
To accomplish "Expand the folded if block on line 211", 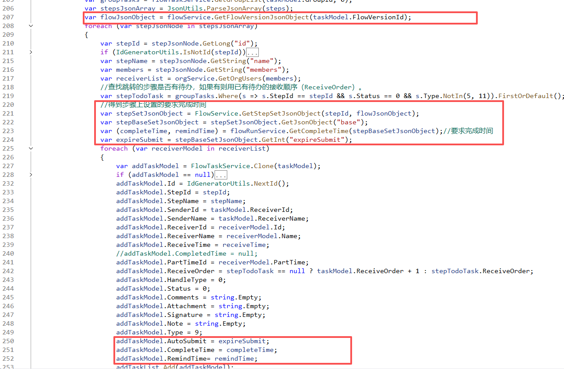I will (x=31, y=52).
